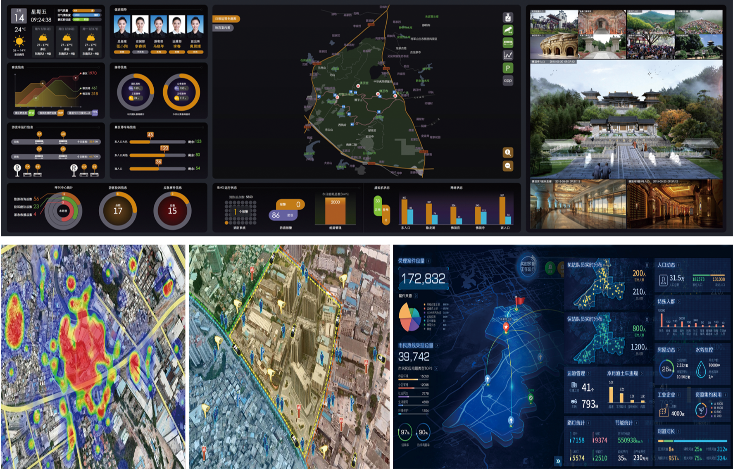Click the case source pie chart

click(x=409, y=317)
